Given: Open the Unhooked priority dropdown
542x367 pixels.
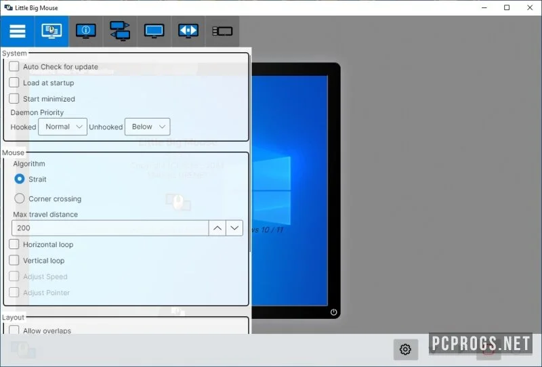Looking at the screenshot, I should tap(147, 127).
